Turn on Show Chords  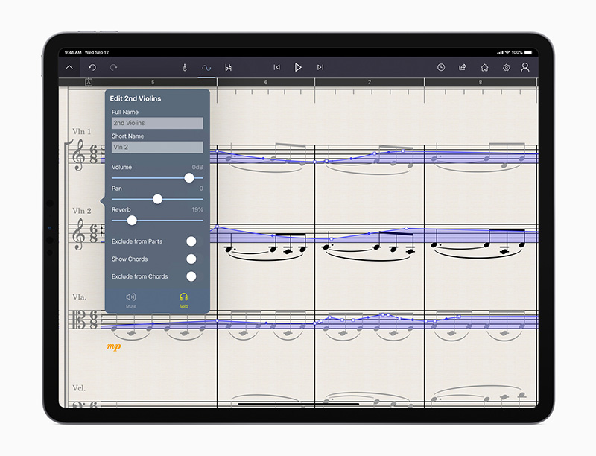tap(192, 259)
